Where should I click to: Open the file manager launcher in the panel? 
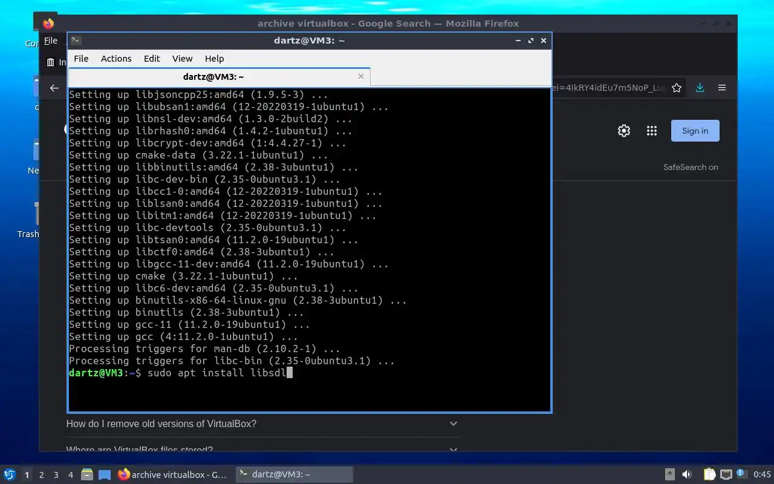coord(87,475)
